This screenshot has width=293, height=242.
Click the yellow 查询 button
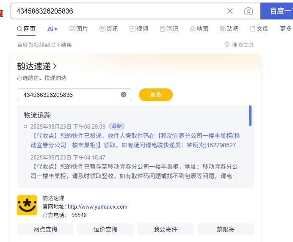156,95
